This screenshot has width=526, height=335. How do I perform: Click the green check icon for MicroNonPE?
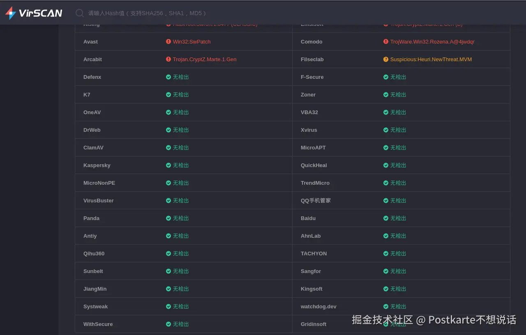168,183
